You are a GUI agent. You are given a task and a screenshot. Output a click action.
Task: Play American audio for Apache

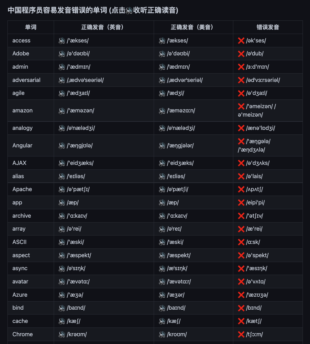pos(162,189)
